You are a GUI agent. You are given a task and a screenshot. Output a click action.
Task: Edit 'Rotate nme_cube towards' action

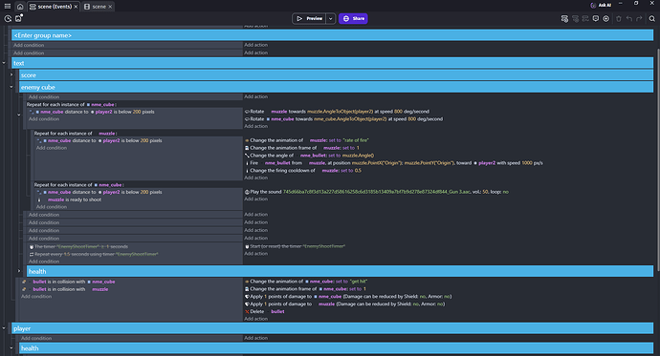[344, 119]
